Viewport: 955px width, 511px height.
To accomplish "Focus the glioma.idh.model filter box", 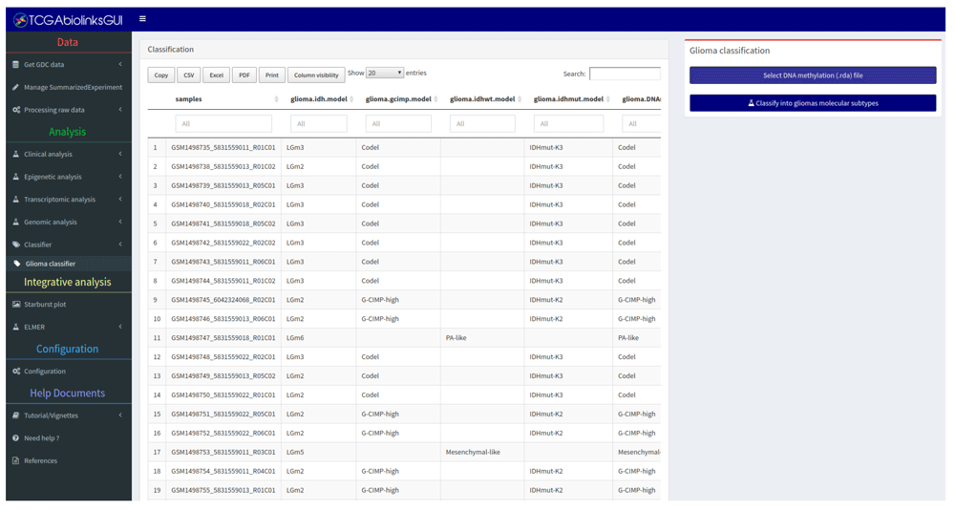I will (319, 123).
